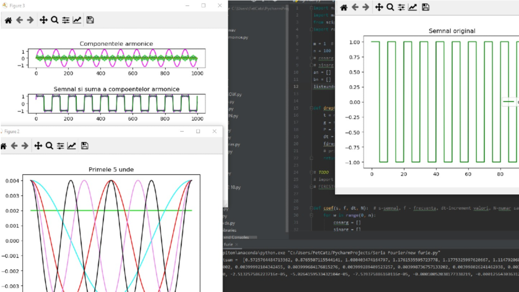Select the Pan tool in Figure 2
This screenshot has height=292, width=519.
tap(38, 146)
